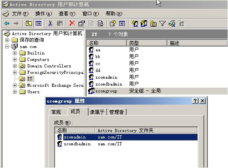This screenshot has width=228, height=168.
Task: Click the Back arrow toolbar icon
Action: point(7,23)
